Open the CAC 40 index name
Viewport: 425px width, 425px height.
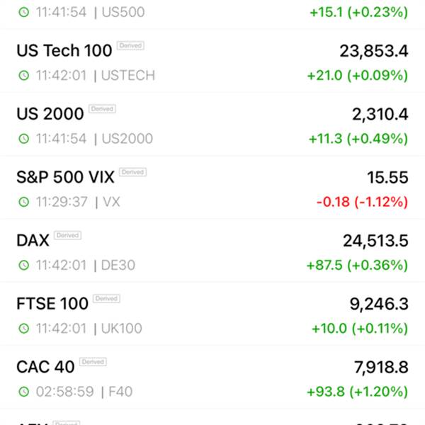point(45,367)
